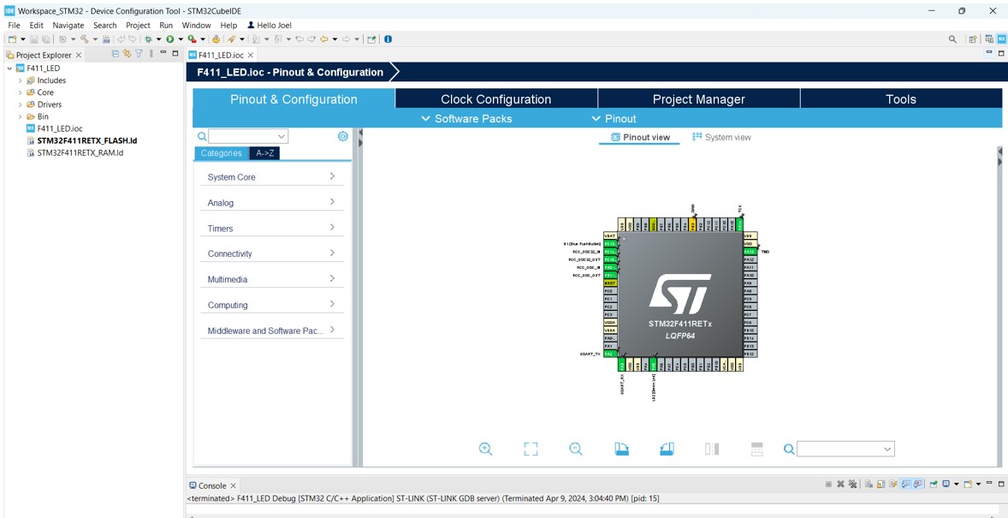This screenshot has width=1008, height=518.
Task: Click the Open Perspective icon
Action: [973, 39]
